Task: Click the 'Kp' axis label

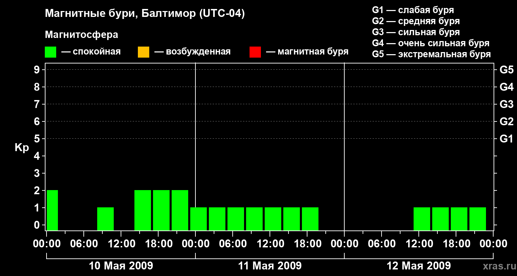Action: [22, 148]
